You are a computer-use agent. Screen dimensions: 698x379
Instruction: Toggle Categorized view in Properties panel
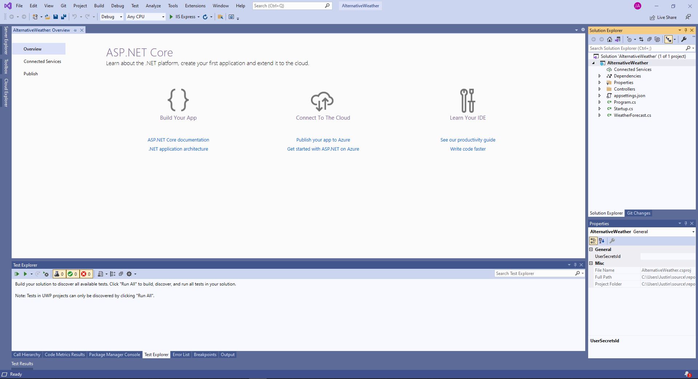pyautogui.click(x=593, y=241)
